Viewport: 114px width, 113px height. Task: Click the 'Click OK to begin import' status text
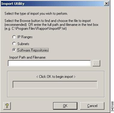(x=56, y=77)
